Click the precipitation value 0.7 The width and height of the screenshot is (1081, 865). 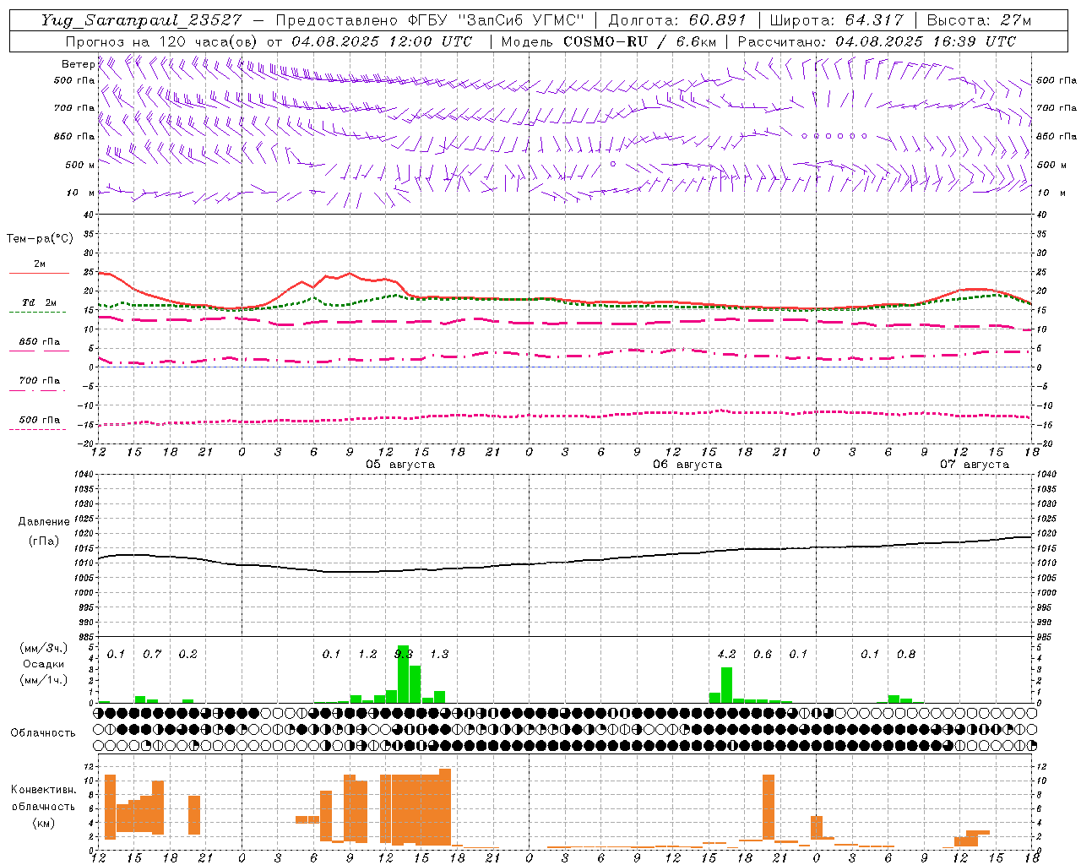coord(152,654)
